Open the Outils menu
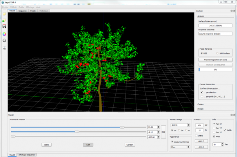The height and width of the screenshot is (157, 237). pyautogui.click(x=21, y=7)
